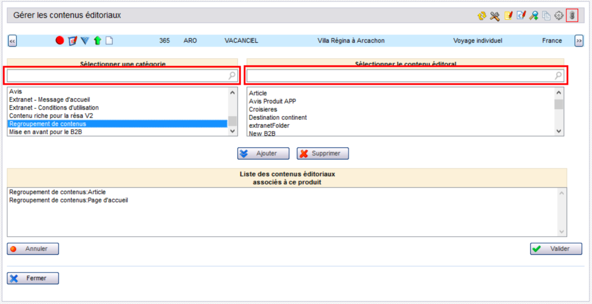Open the gear settings icon
The height and width of the screenshot is (304, 592).
558,16
